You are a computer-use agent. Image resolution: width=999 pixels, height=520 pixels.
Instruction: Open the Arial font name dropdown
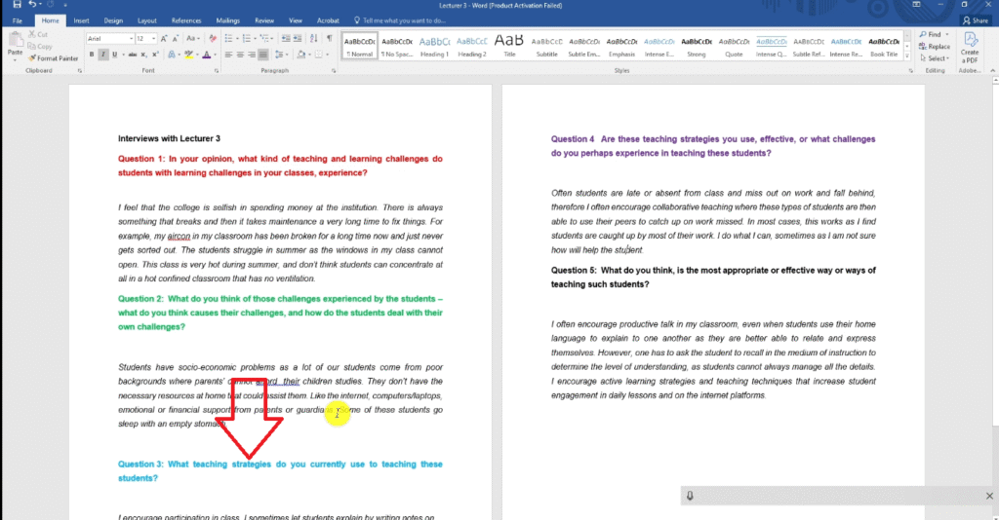click(x=109, y=38)
